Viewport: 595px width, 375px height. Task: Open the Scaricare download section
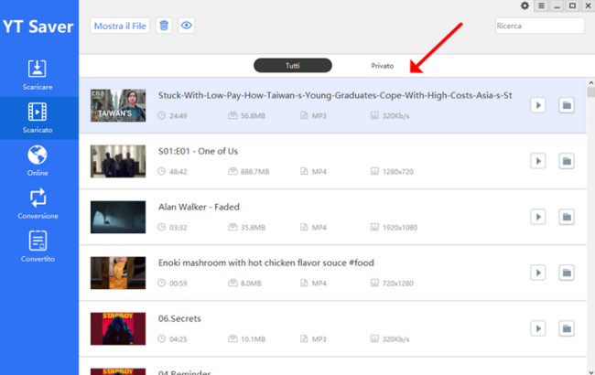[38, 75]
